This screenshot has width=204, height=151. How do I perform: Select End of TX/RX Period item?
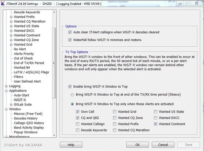pyautogui.click(x=29, y=63)
